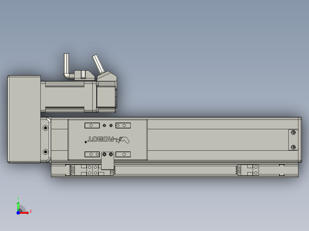This screenshot has height=231, width=309.
Task: Select the upper screw on right end plate
Action: click(x=293, y=132)
